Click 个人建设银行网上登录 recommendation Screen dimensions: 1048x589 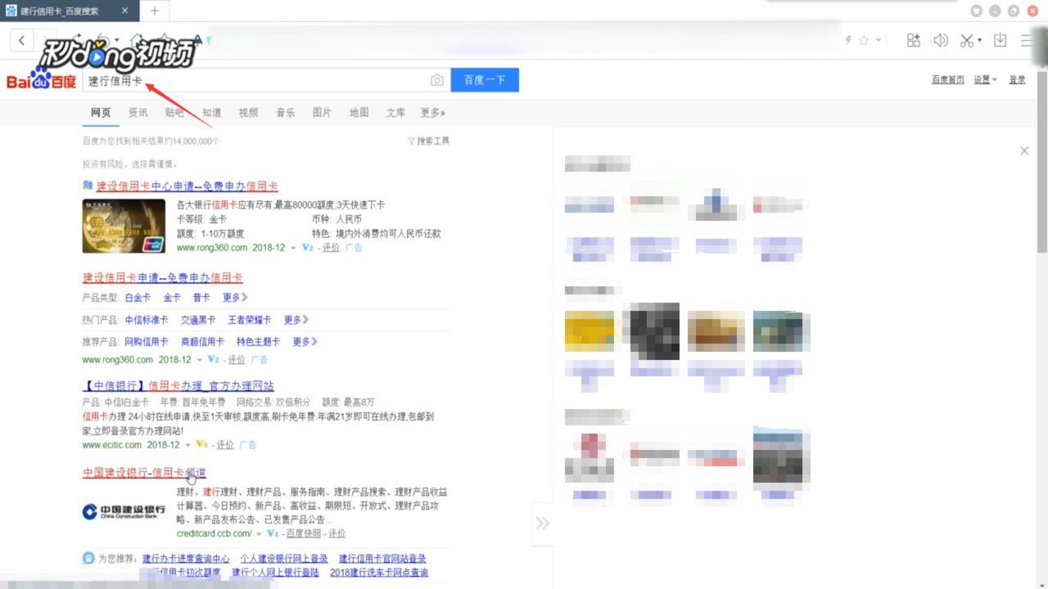[x=284, y=559]
